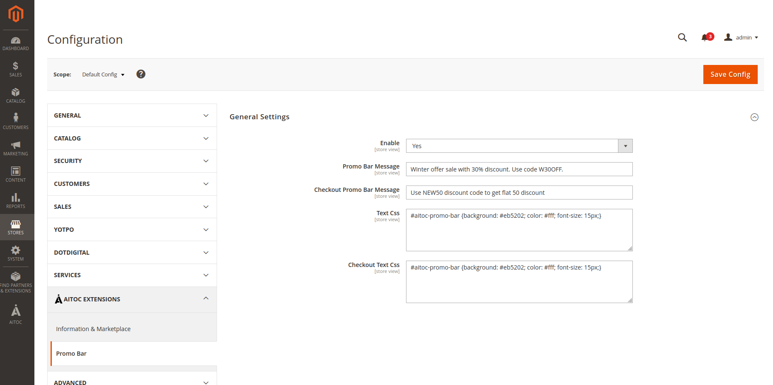Image resolution: width=773 pixels, height=385 pixels.
Task: Collapse the Aitoc Extensions section
Action: point(132,299)
